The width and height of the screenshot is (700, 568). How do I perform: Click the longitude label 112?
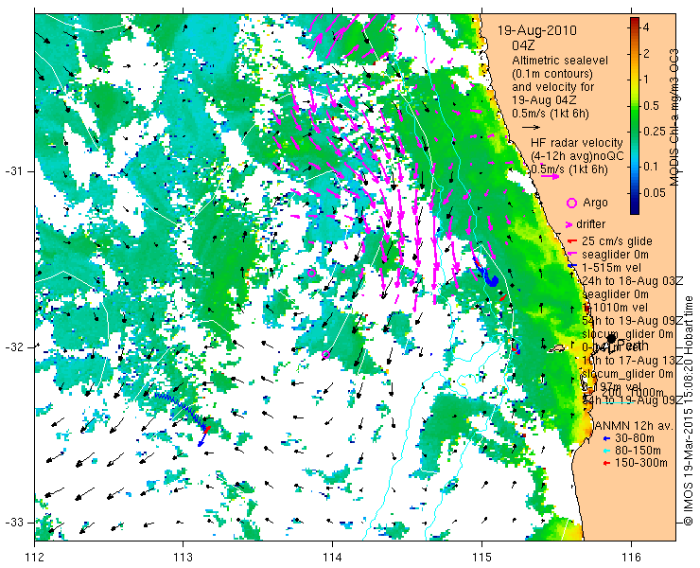coord(35,558)
